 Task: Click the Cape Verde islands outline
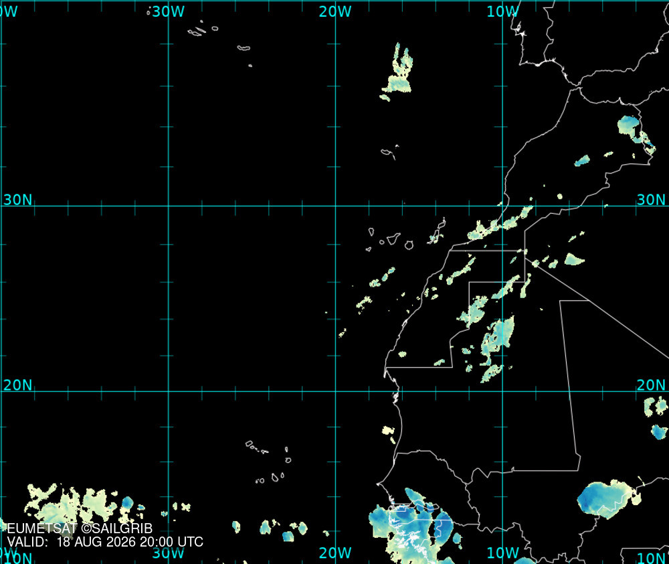pos(269,463)
